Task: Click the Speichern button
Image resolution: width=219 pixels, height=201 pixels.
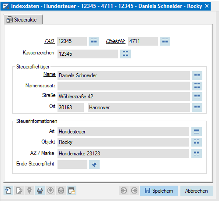Action: (159, 190)
